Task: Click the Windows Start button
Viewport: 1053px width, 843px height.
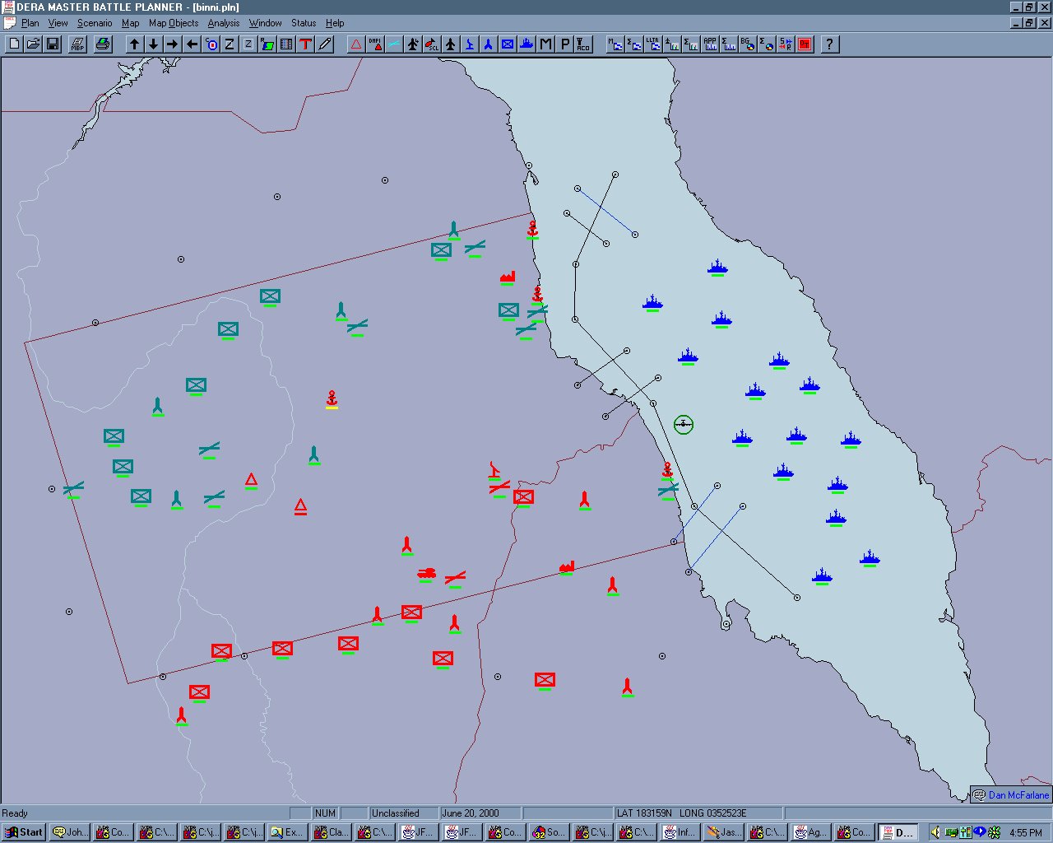Action: (23, 832)
